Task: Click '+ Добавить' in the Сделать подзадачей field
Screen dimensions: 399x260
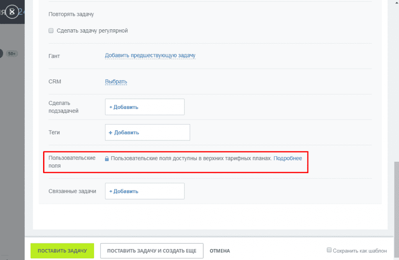Action: pyautogui.click(x=124, y=107)
